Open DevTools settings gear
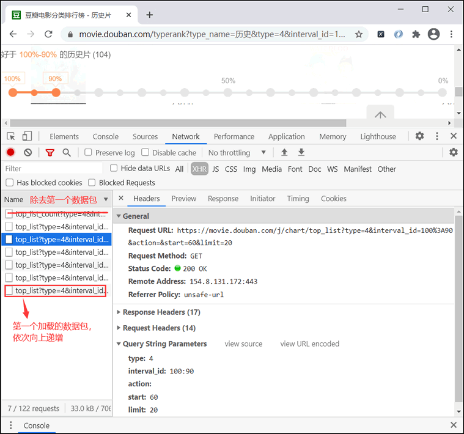 (x=419, y=136)
